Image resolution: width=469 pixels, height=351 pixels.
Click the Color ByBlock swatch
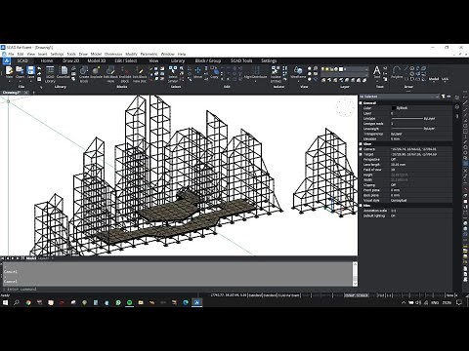(394, 108)
